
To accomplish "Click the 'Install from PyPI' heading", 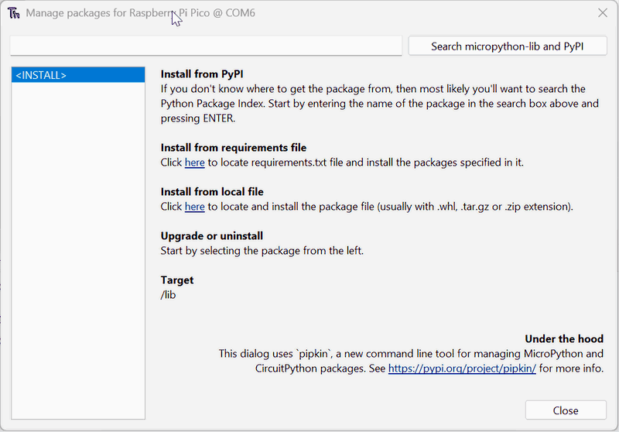I will [x=202, y=74].
